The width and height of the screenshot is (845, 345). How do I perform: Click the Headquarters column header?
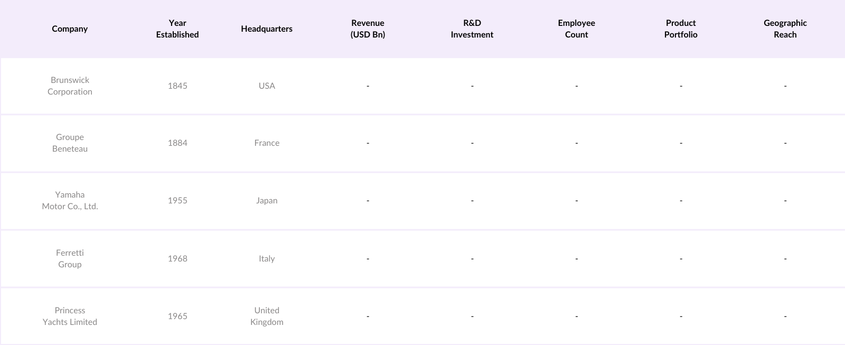(x=267, y=29)
